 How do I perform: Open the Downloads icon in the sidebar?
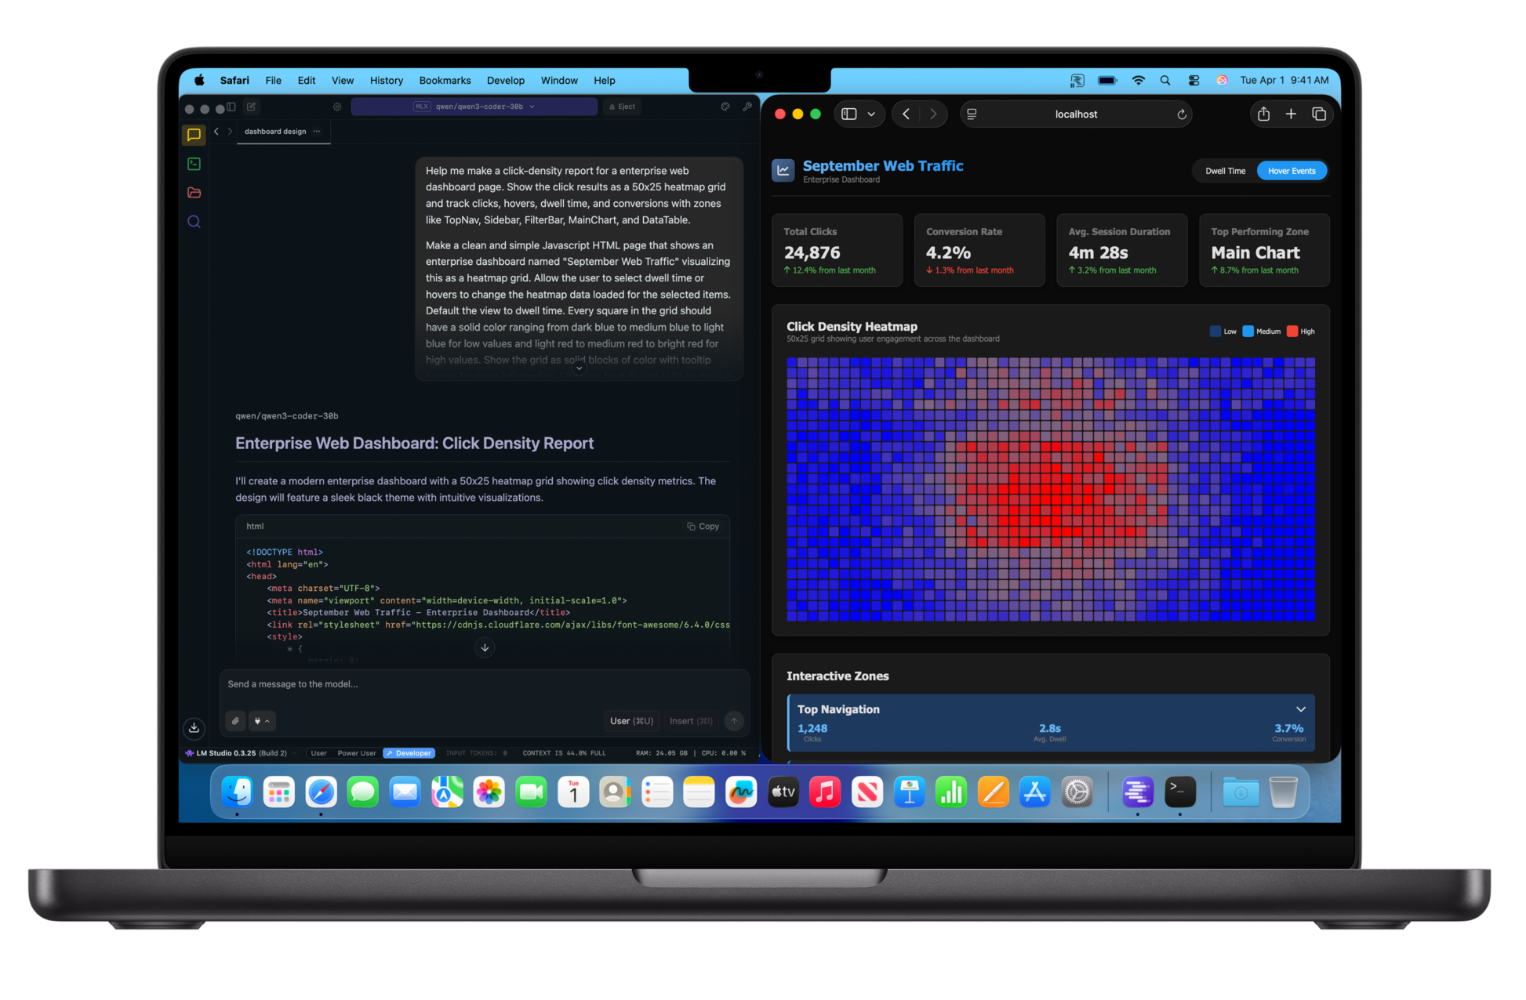pos(194,728)
